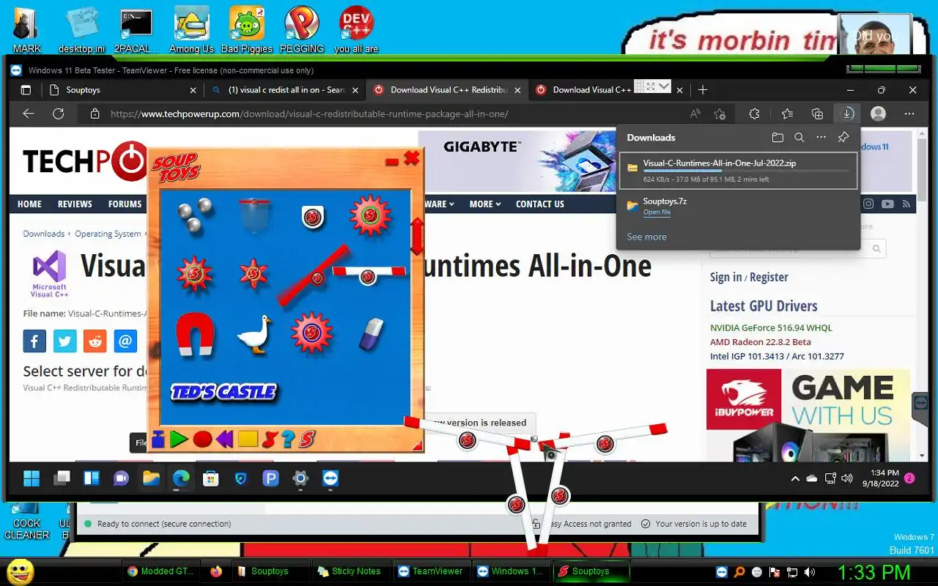Open the Edge Collections icon
This screenshot has width=938, height=586.
click(x=817, y=114)
